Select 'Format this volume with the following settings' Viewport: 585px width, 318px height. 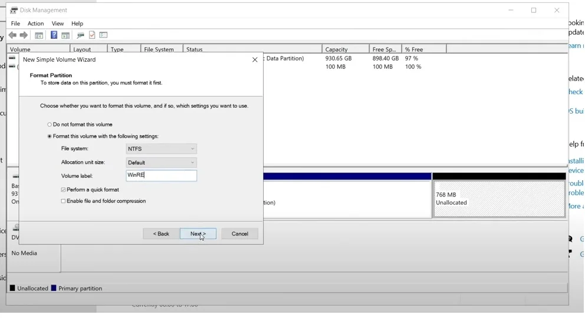coord(50,136)
